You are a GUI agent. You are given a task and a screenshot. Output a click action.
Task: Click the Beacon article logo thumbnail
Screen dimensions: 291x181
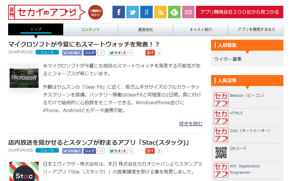point(221,100)
